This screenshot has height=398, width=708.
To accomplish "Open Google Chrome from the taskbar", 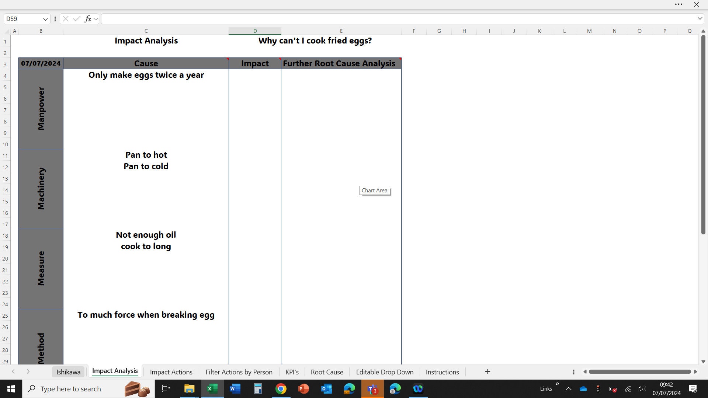I will [281, 389].
